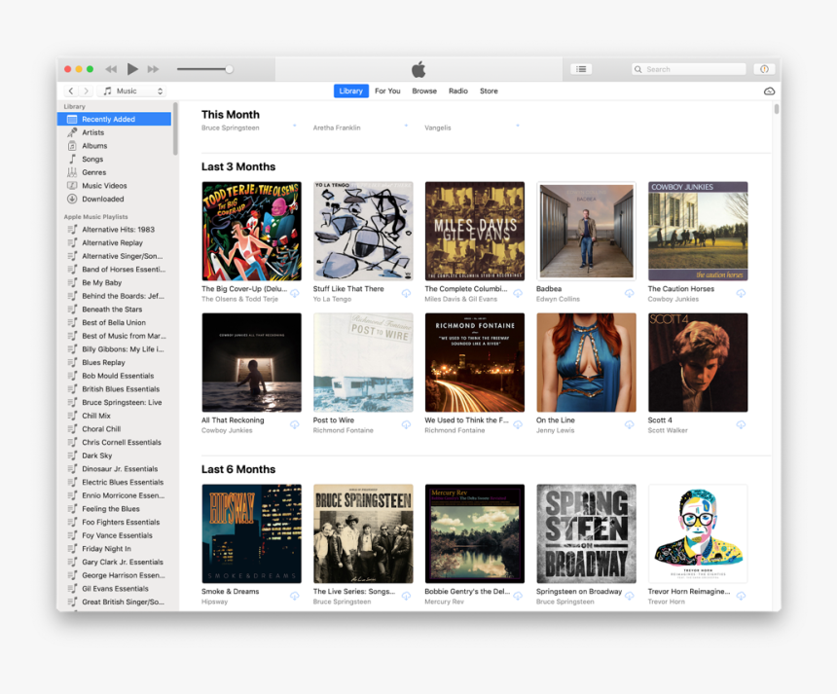
Task: Go forward with the right chevron
Action: [x=86, y=91]
